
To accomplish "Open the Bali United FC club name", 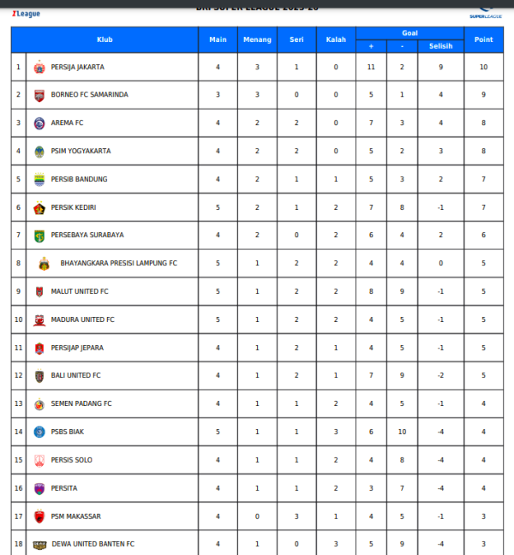I will pos(76,376).
